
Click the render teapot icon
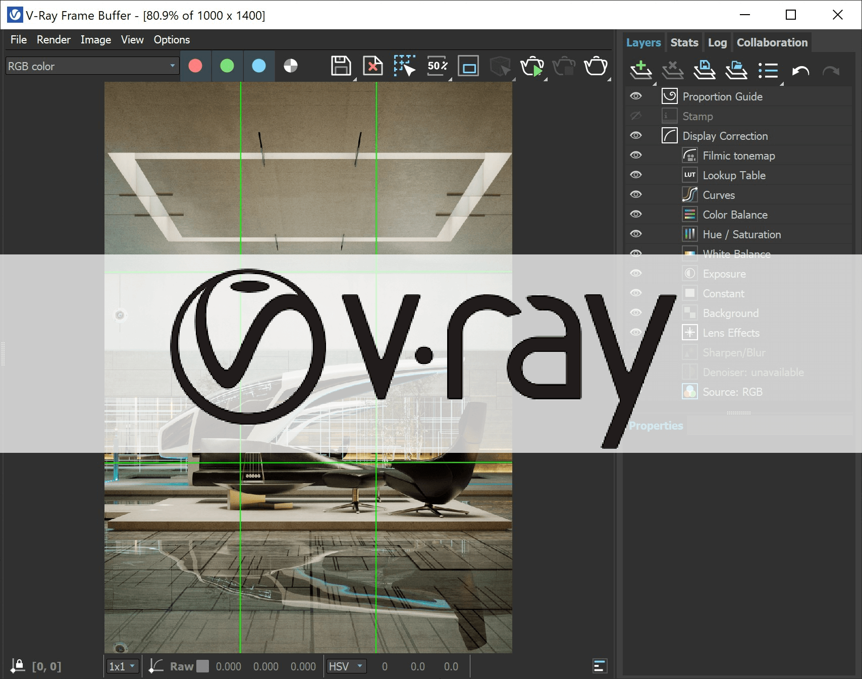click(596, 66)
